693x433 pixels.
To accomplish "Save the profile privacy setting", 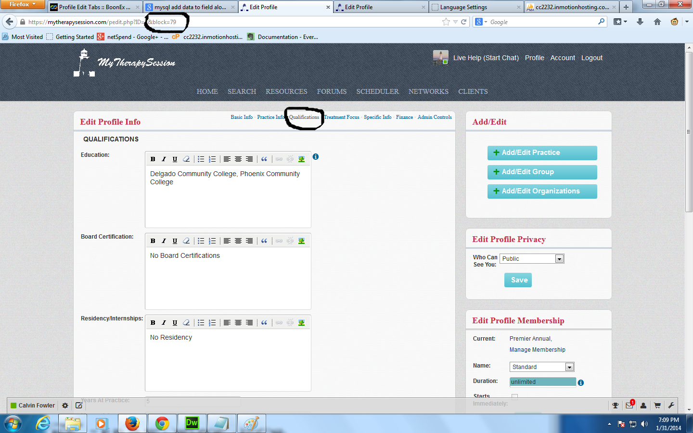I will (518, 280).
